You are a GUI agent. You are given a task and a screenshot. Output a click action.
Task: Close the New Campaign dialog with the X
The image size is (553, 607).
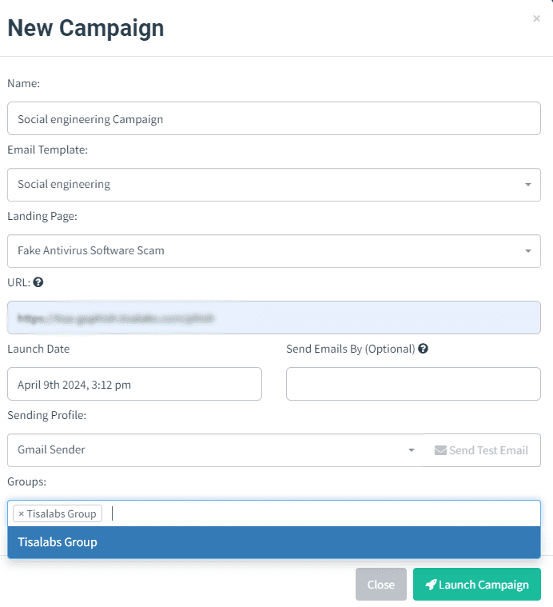click(x=536, y=18)
